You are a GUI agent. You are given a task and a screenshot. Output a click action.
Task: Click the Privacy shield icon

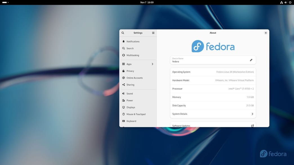click(123, 71)
